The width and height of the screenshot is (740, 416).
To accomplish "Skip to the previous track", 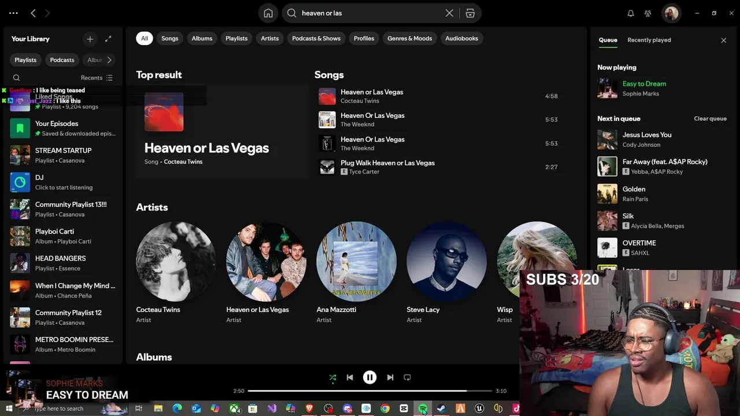I will coord(350,377).
